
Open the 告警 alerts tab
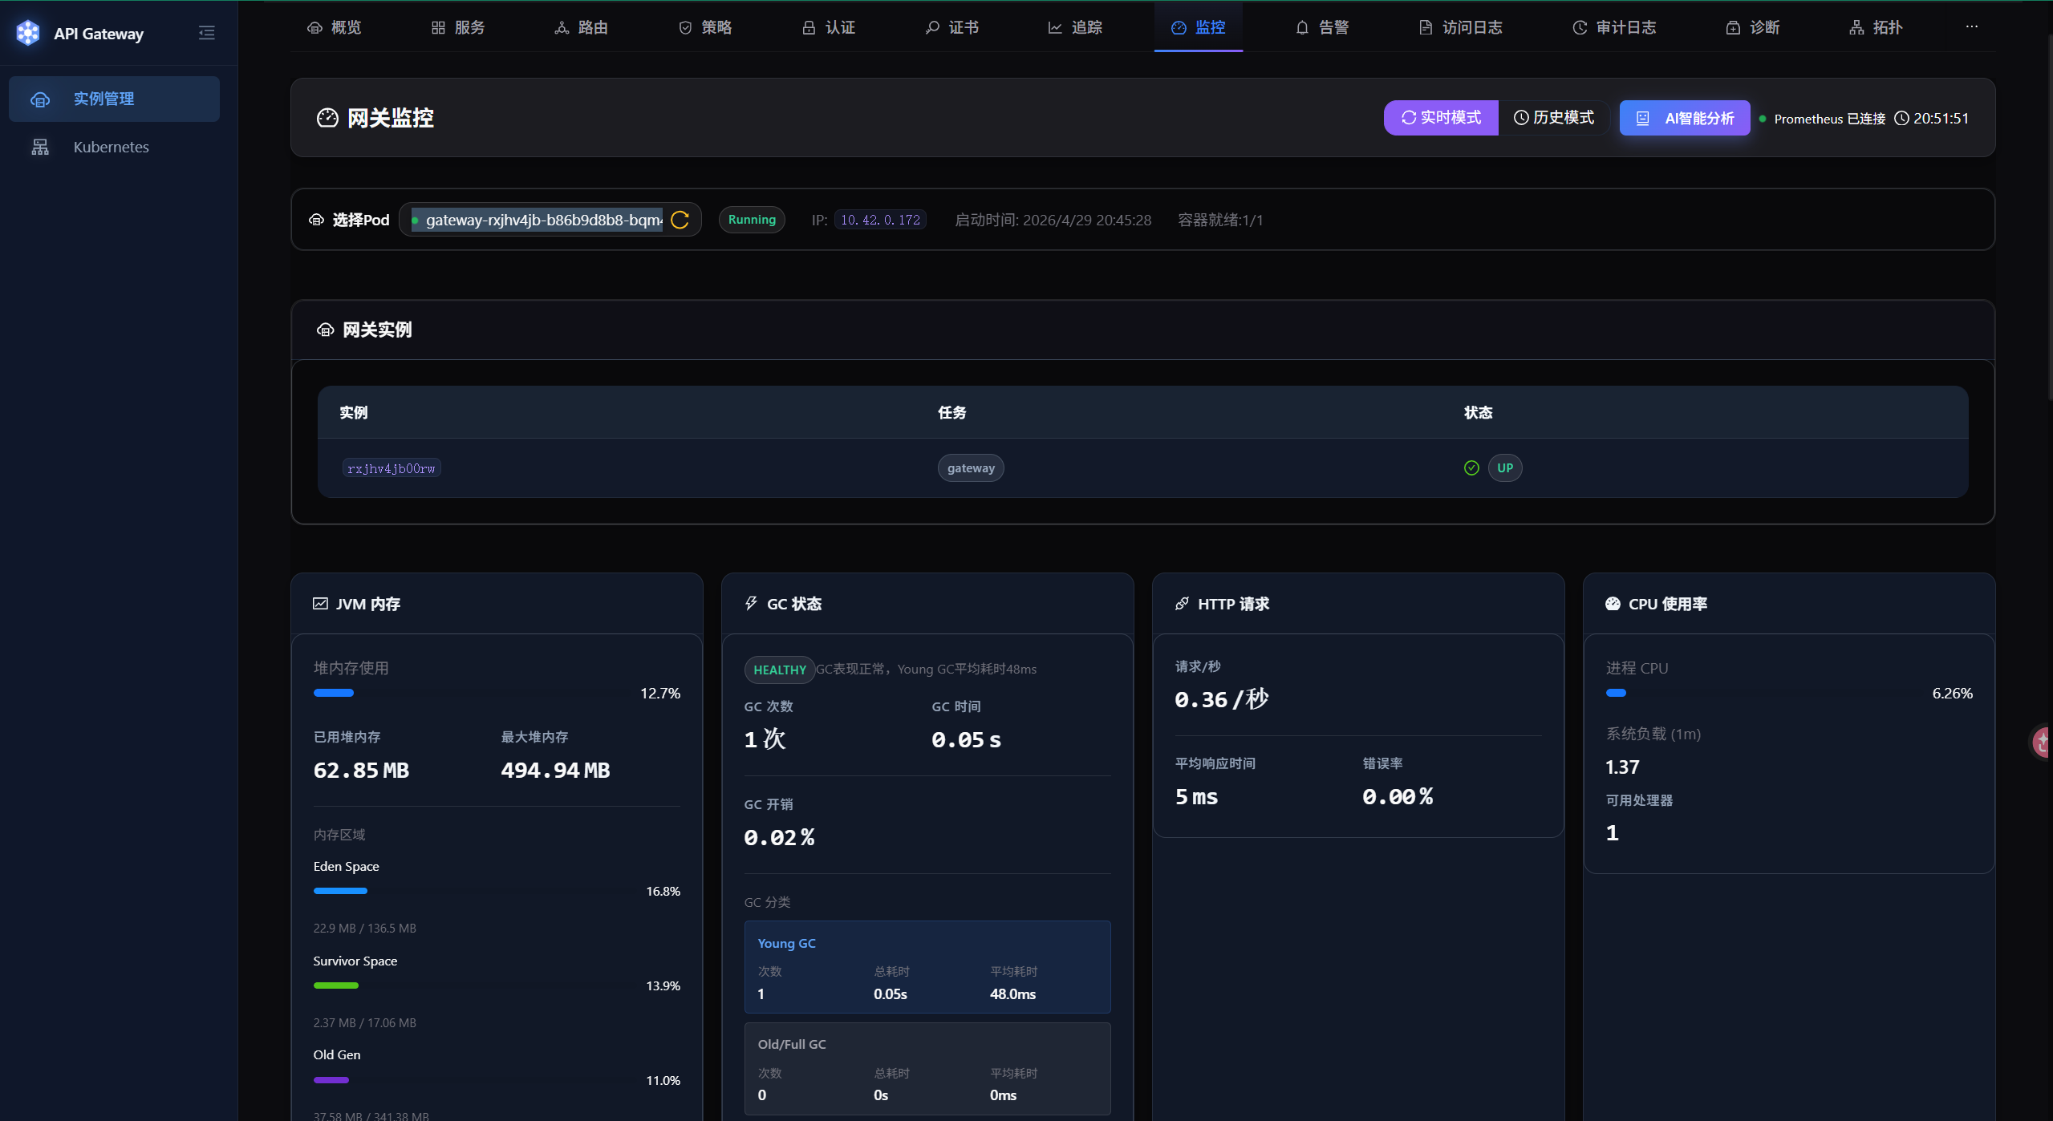pos(1322,27)
